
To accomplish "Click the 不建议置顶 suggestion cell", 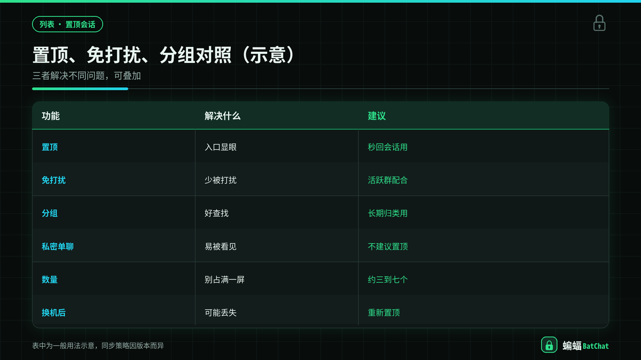I will point(388,246).
